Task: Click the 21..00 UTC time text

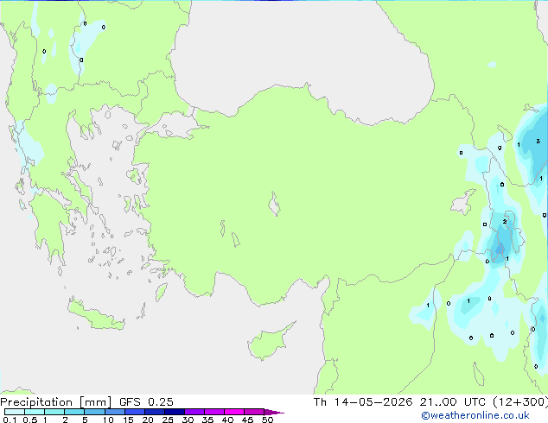Action: 453,402
